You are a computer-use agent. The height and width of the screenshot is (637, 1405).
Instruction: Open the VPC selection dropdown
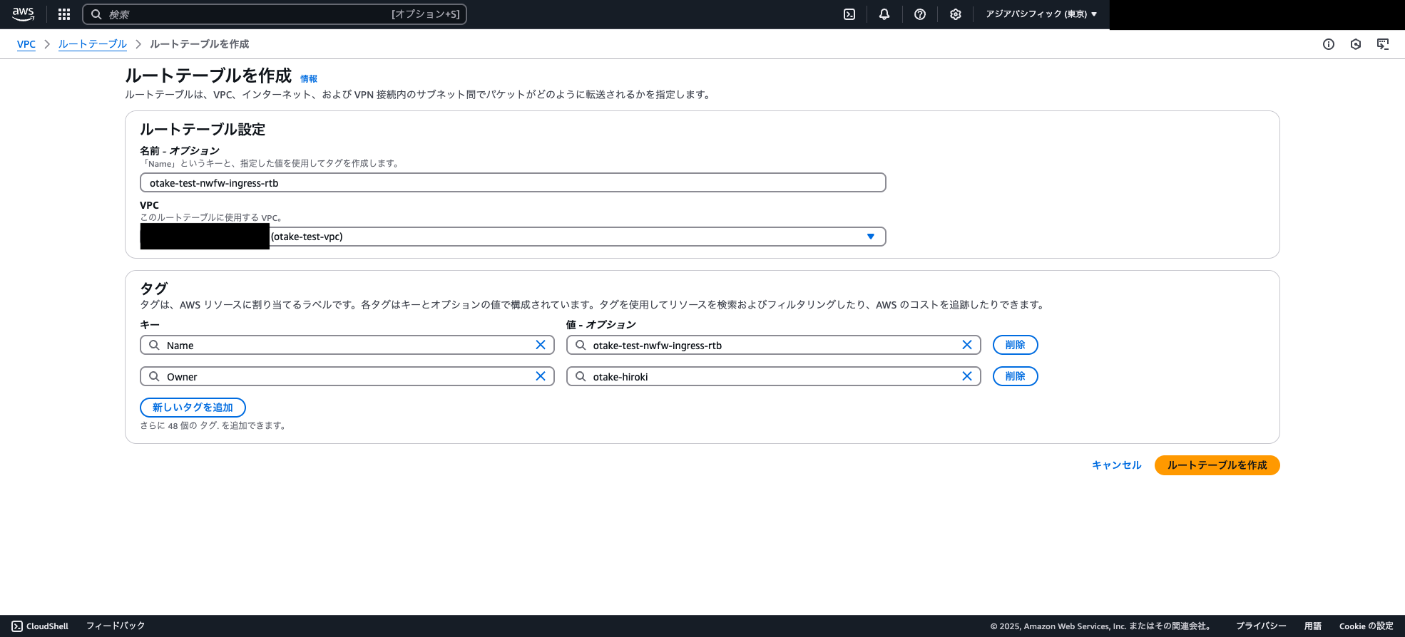513,237
